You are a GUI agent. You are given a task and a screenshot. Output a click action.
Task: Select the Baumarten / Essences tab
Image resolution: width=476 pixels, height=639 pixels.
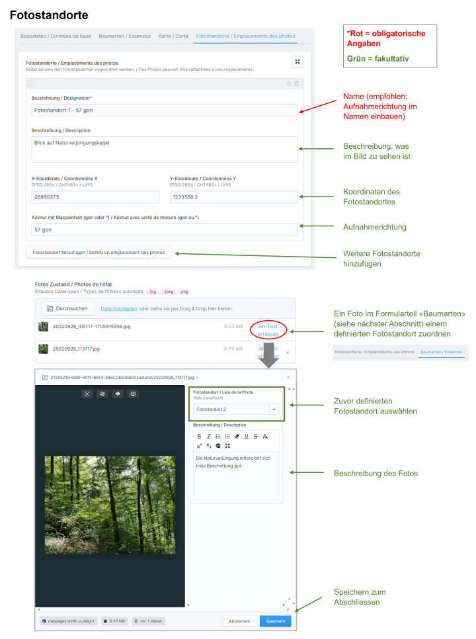coord(125,36)
